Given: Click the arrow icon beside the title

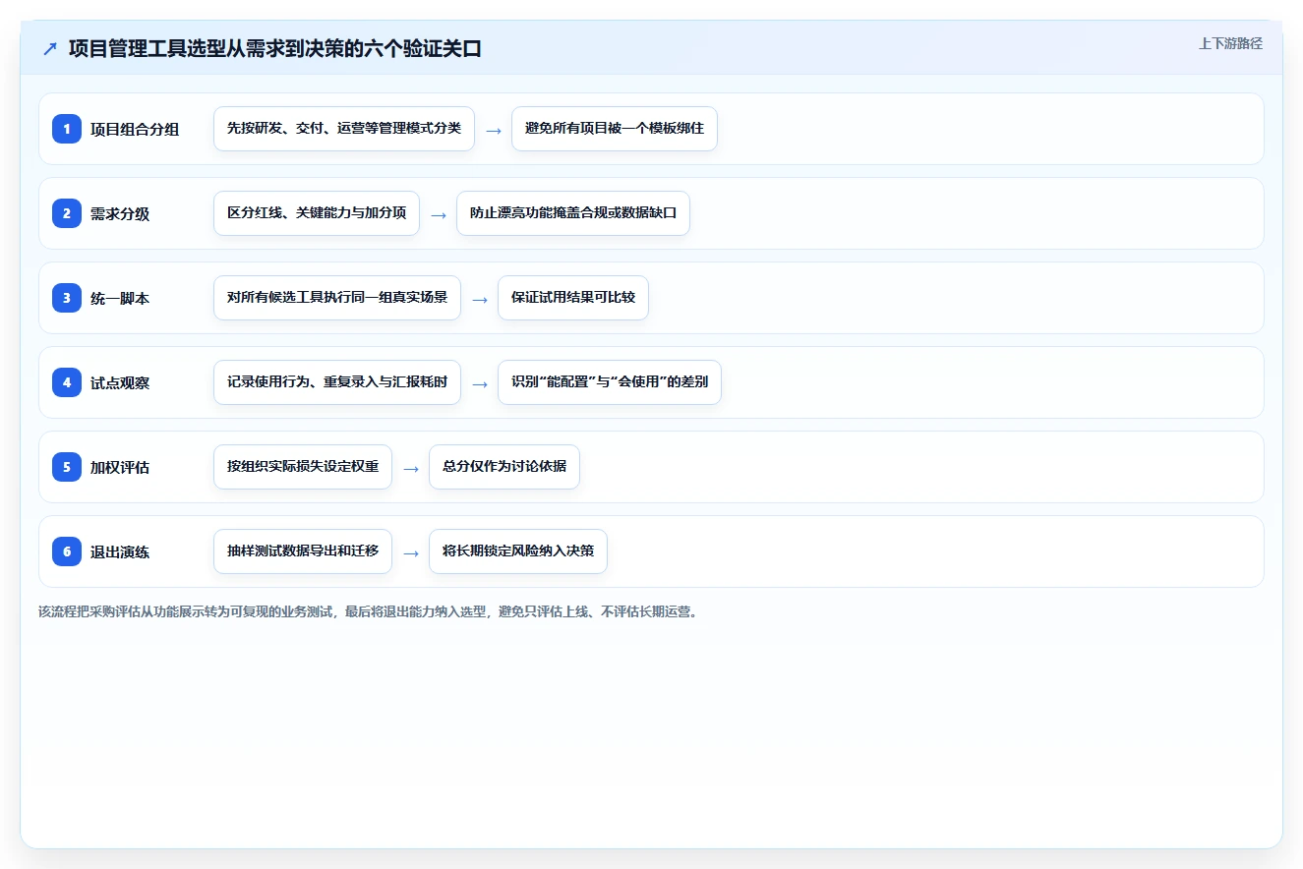Looking at the screenshot, I should tap(50, 49).
